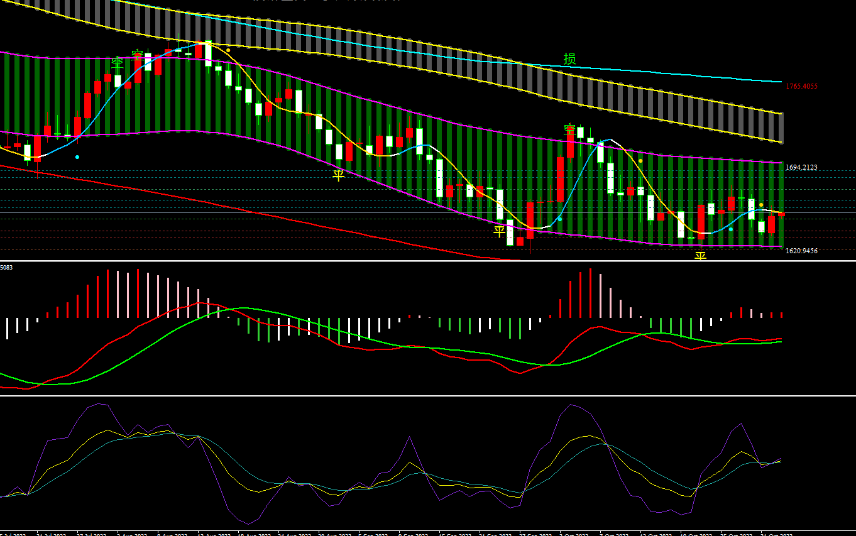Click the middle yellow 平 marker
Viewport: 856px width, 536px height.
pos(499,232)
